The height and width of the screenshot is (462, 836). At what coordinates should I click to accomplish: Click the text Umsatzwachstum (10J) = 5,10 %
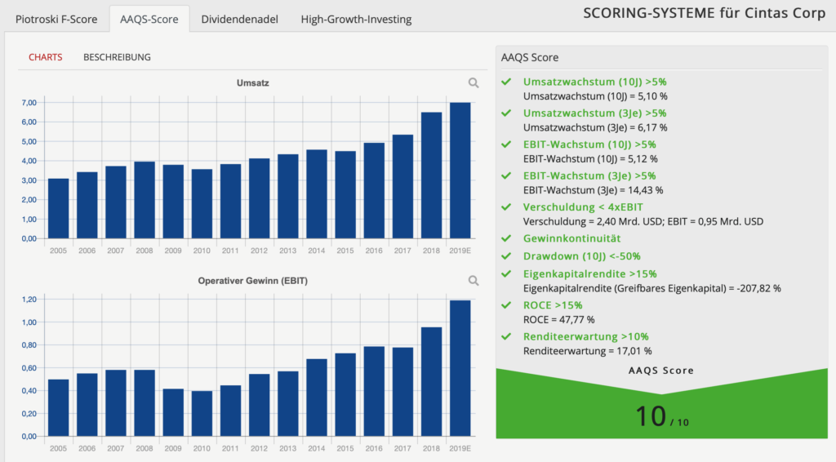(595, 96)
